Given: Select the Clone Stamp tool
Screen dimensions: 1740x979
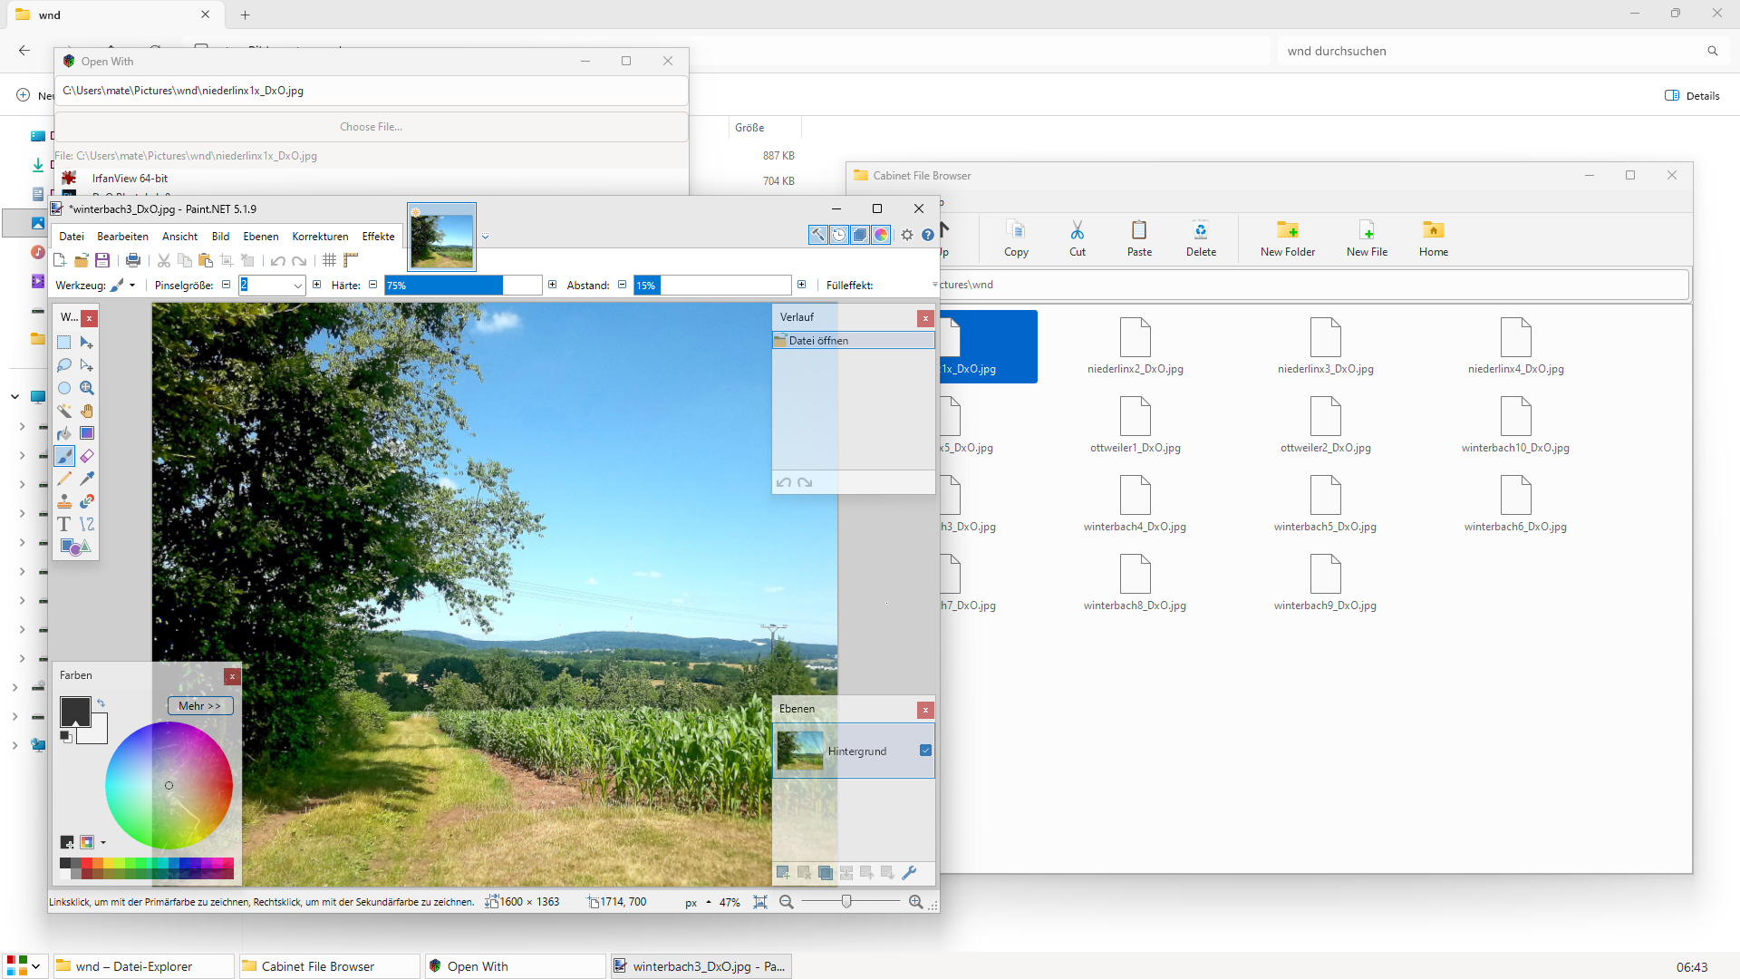Looking at the screenshot, I should 64,501.
